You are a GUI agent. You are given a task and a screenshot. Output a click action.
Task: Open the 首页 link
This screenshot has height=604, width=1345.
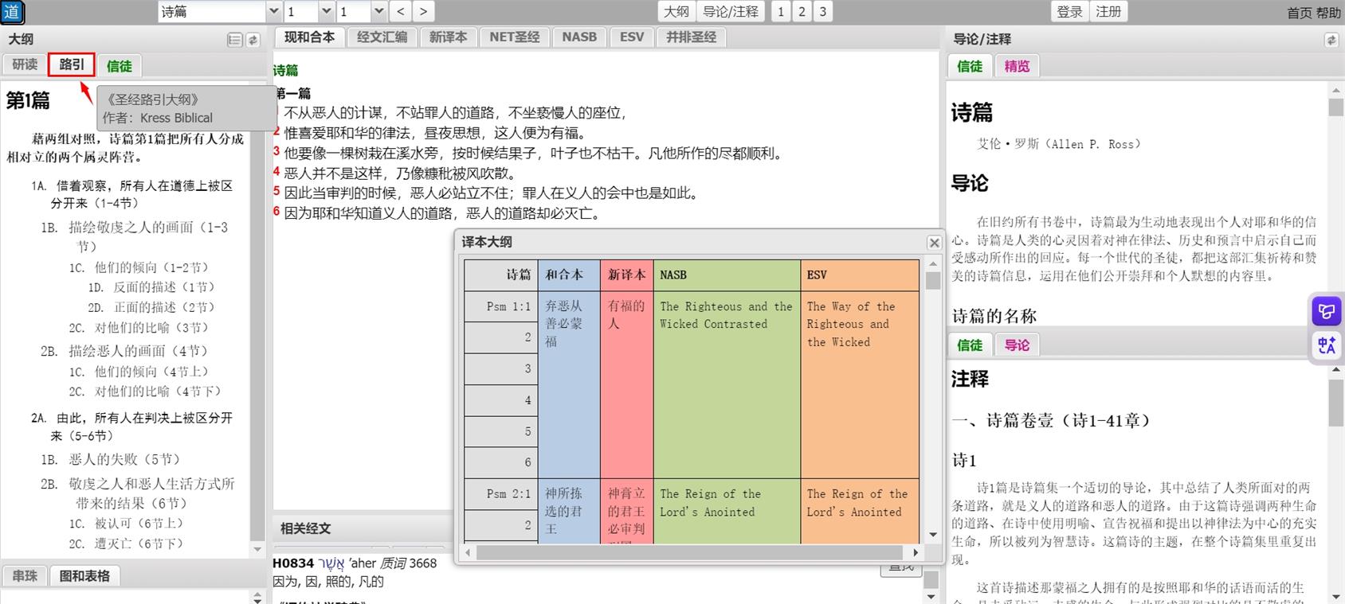pos(1300,13)
